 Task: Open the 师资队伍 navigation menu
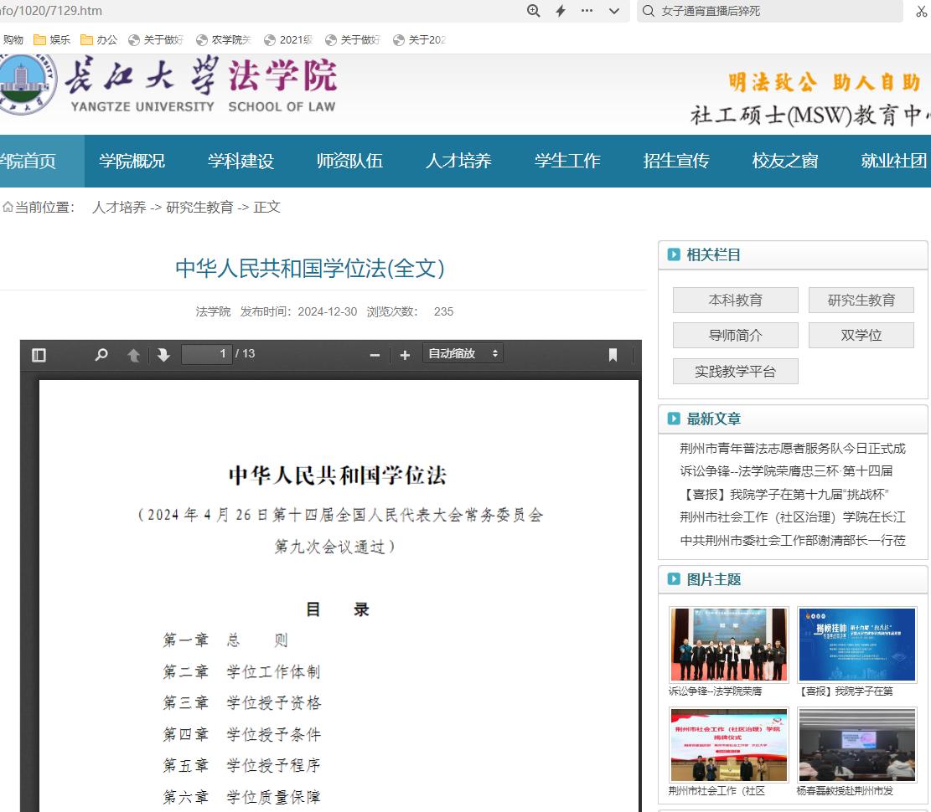point(349,162)
